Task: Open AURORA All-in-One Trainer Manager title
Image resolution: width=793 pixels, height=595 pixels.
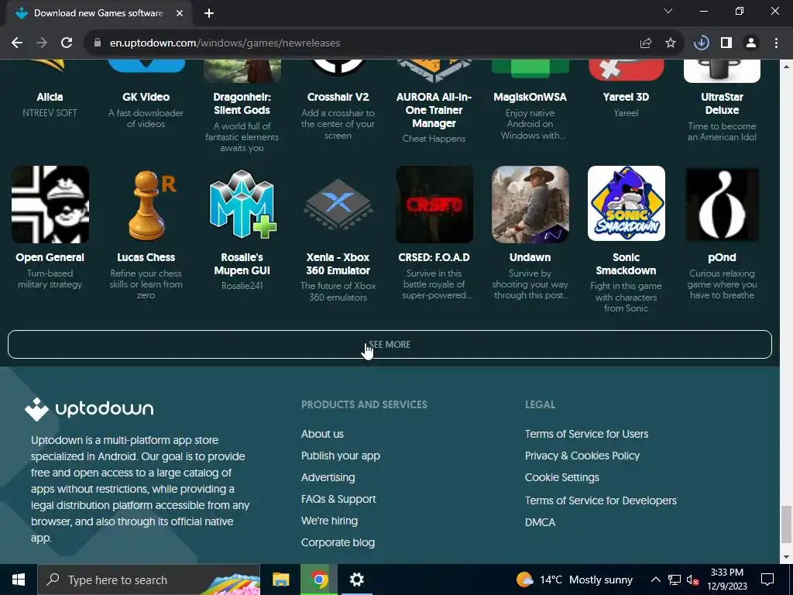Action: pos(434,110)
